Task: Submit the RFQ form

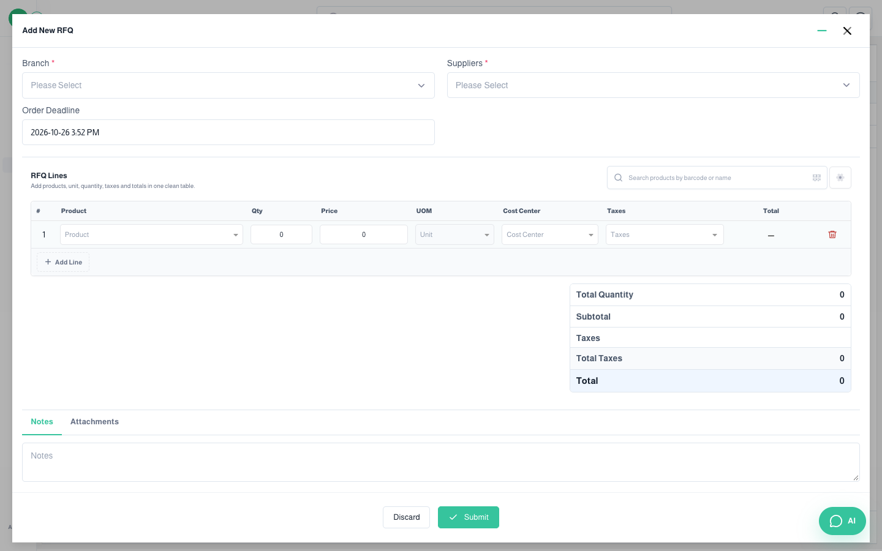Action: [x=469, y=517]
